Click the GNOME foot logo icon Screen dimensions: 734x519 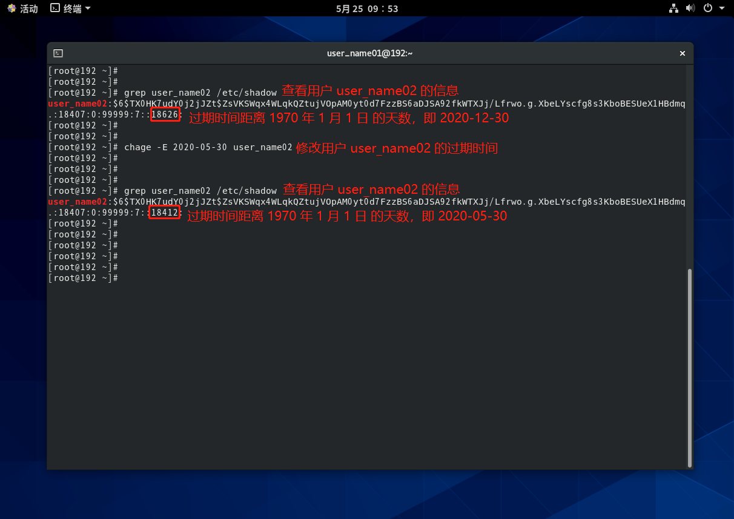pos(12,8)
